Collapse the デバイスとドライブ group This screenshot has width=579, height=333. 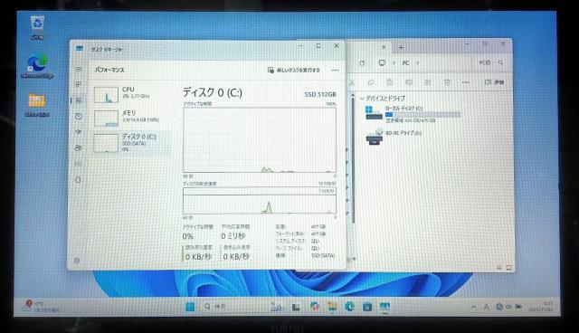point(362,99)
